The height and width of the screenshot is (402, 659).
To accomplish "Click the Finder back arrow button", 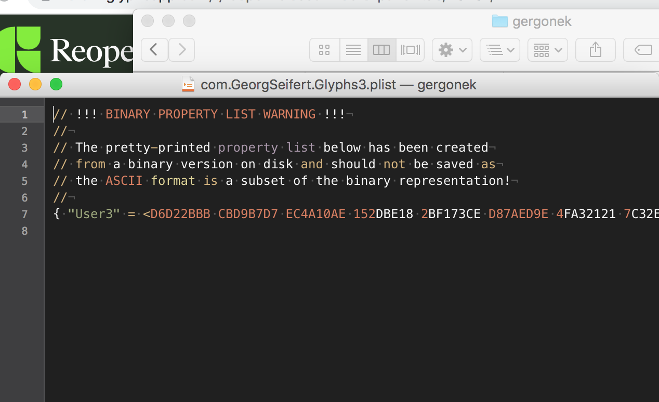I will [x=154, y=50].
